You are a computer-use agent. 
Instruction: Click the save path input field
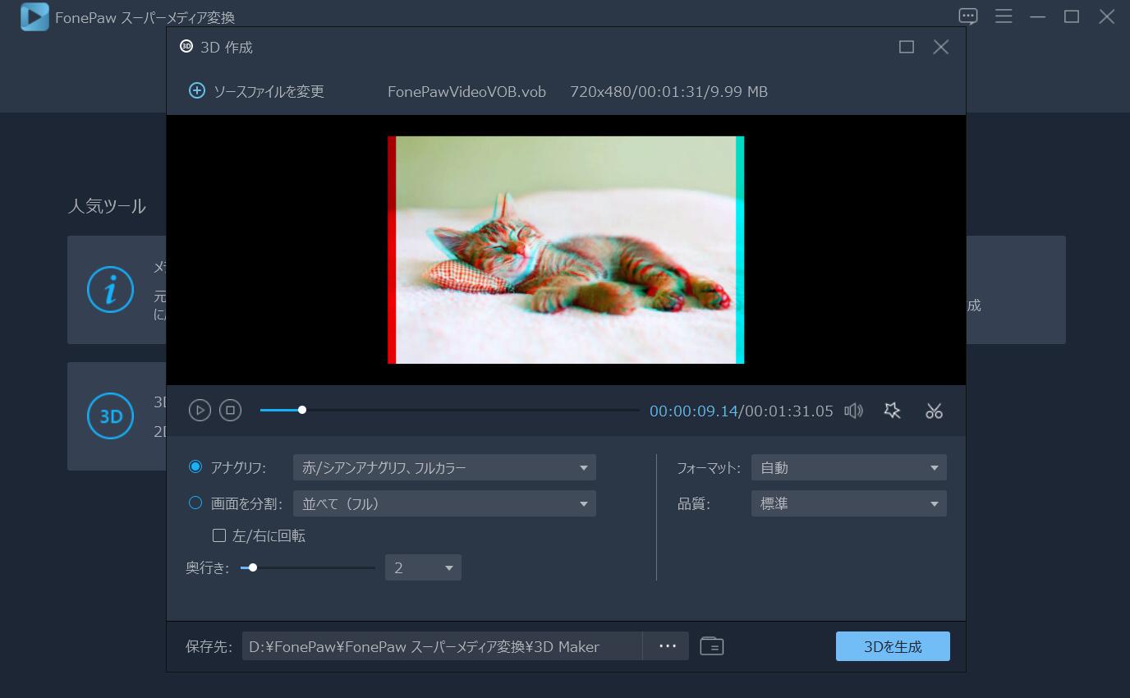click(x=442, y=646)
